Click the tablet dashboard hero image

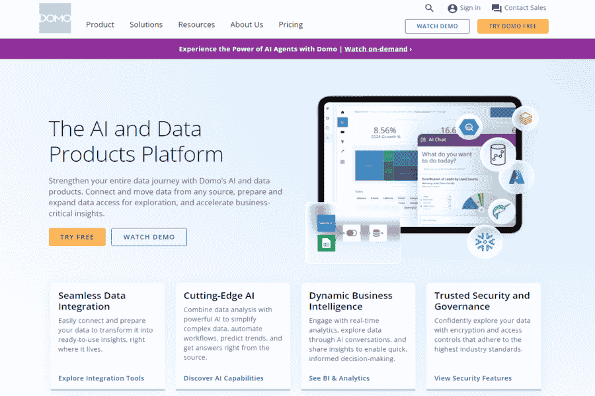click(x=420, y=165)
